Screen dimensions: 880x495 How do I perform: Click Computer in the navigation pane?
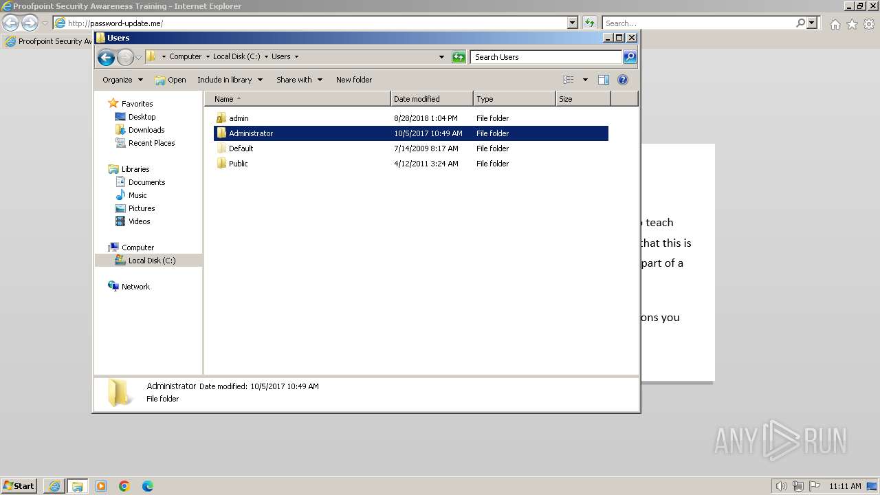[137, 247]
